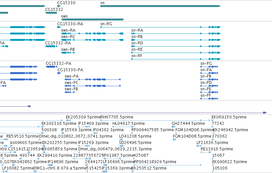This screenshot has width=272, height=173.
Task: Click the RE13916.5prime EST label
Action: [x=217, y=149]
